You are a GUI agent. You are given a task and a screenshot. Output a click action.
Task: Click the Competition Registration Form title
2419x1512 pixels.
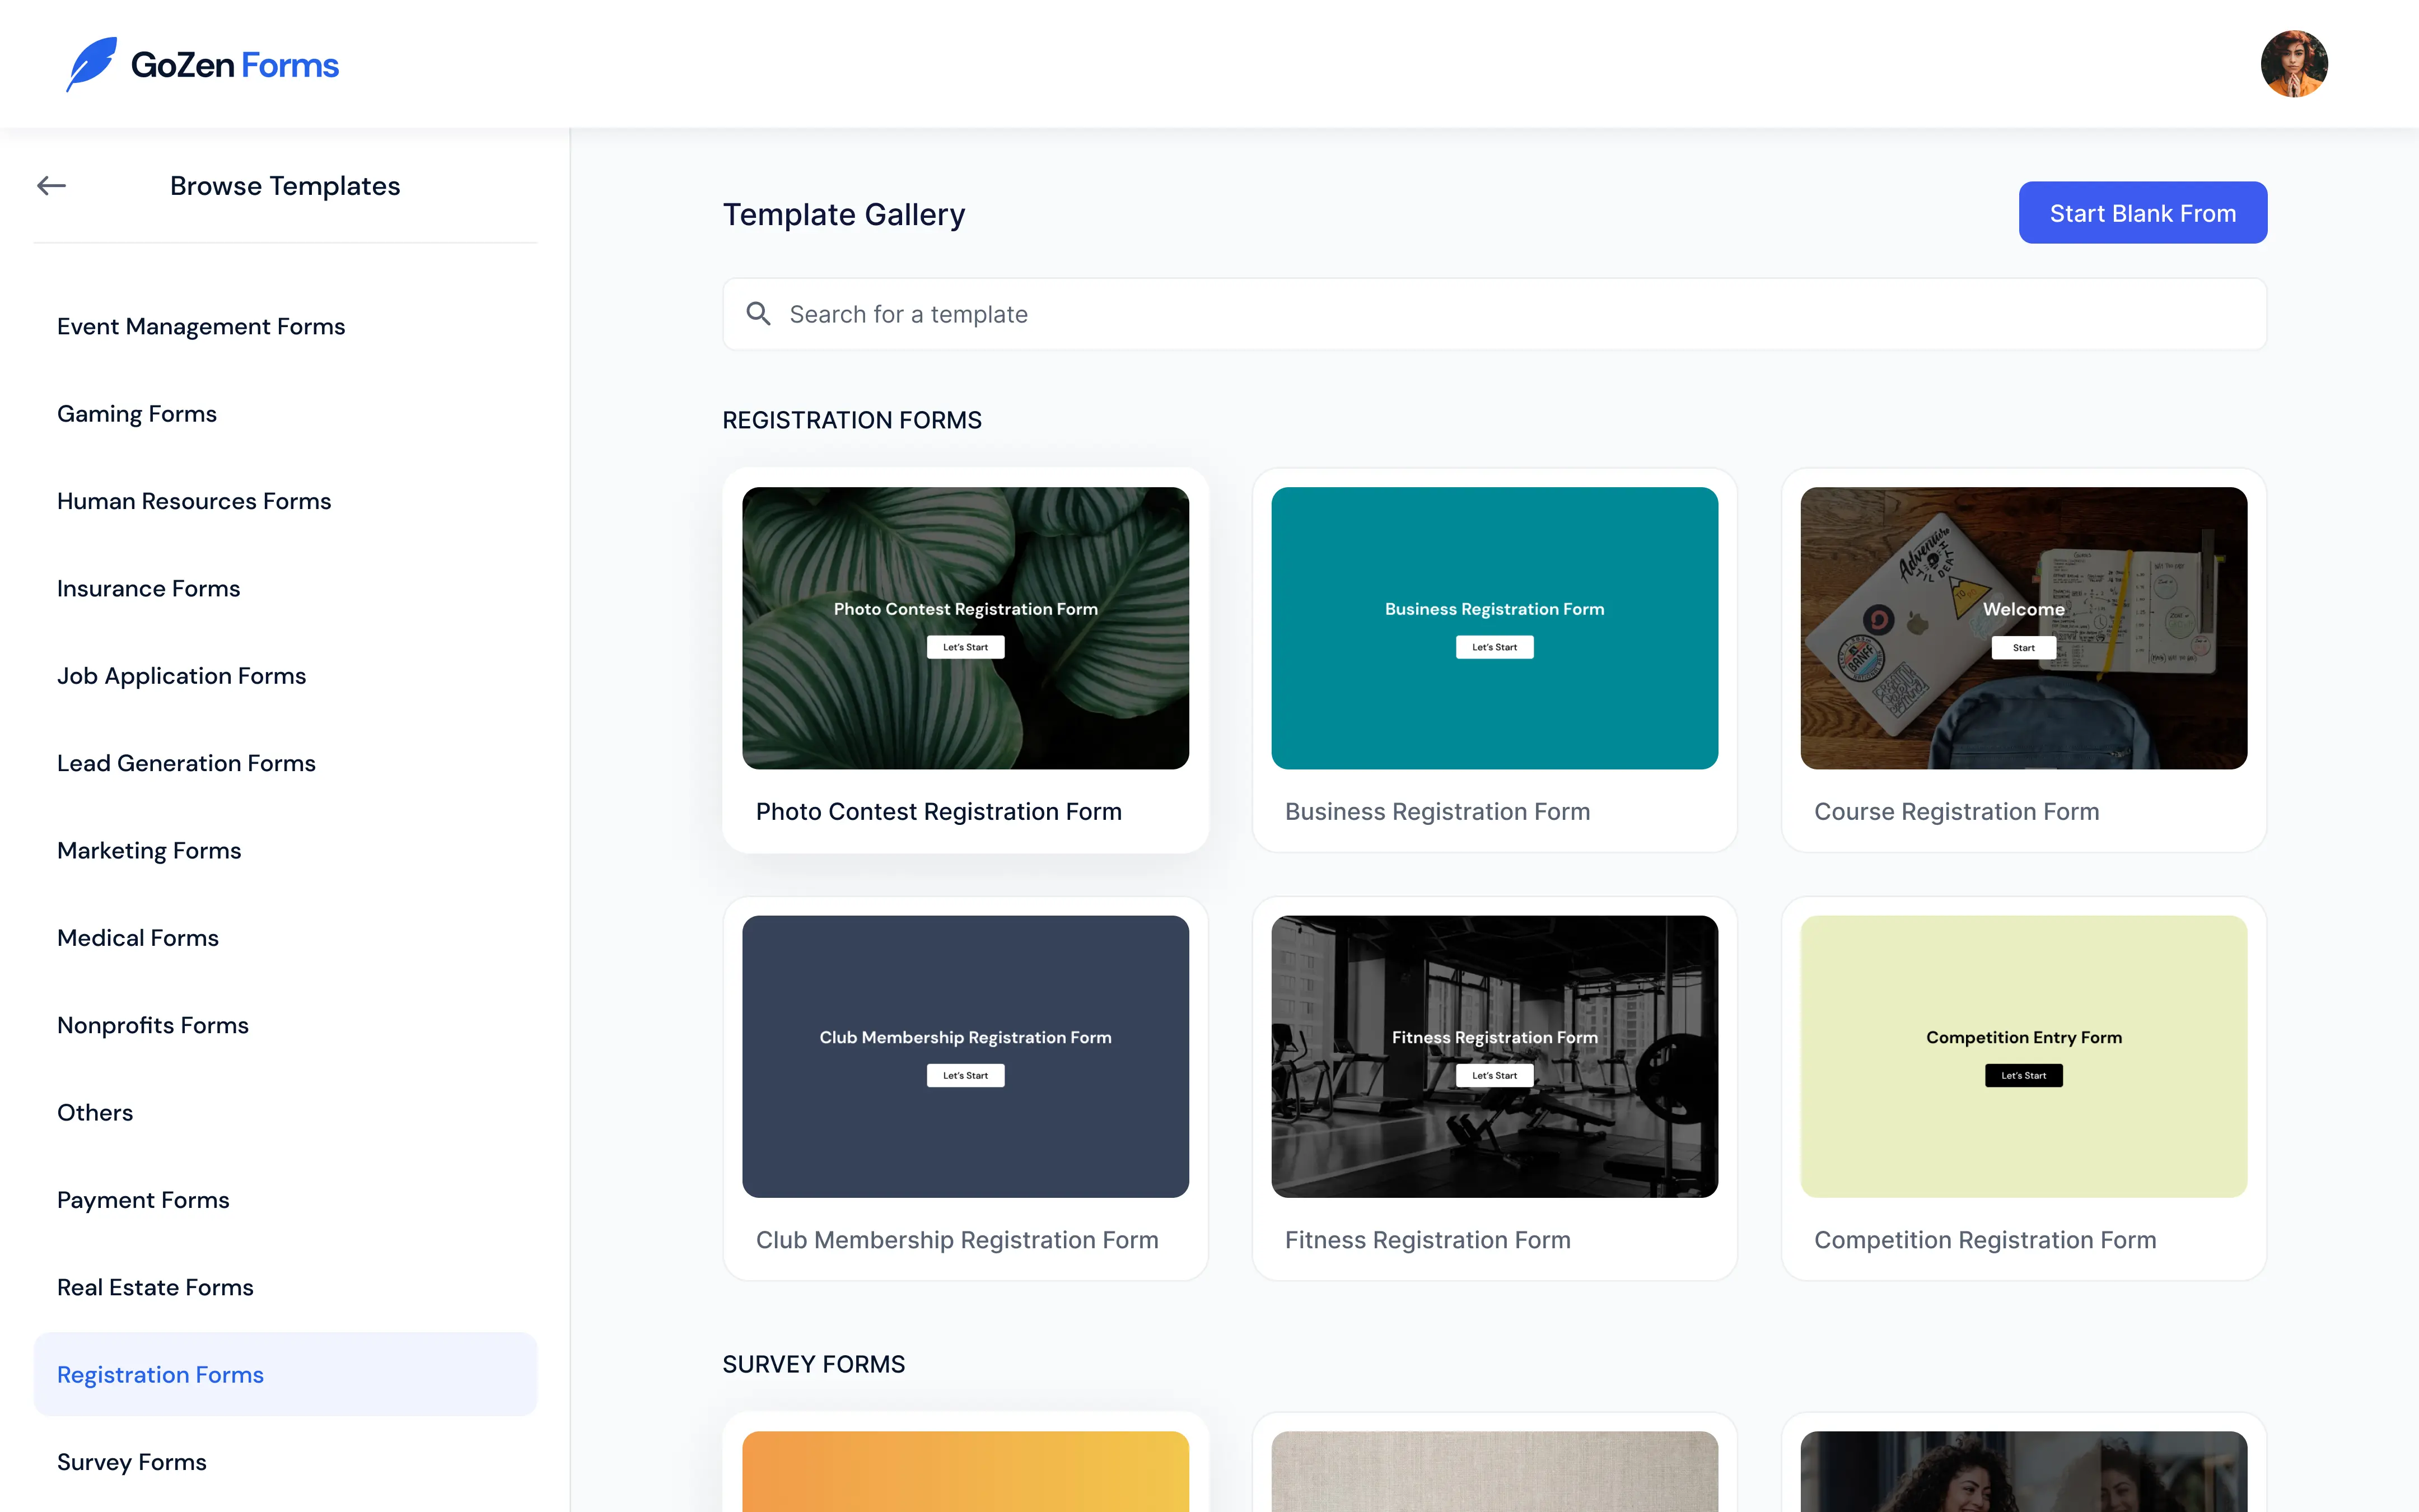coord(1985,1240)
